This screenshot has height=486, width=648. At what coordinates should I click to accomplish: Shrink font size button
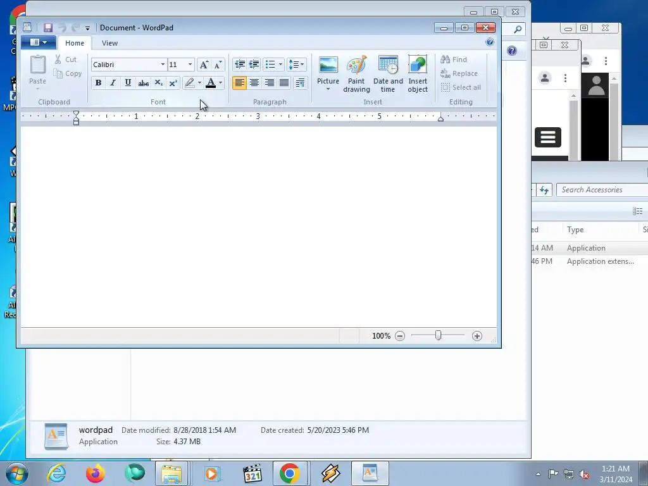point(218,65)
